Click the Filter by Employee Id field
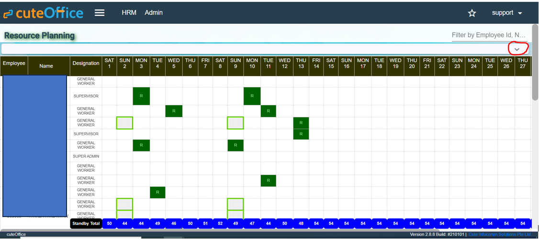The width and height of the screenshot is (539, 240). click(489, 35)
